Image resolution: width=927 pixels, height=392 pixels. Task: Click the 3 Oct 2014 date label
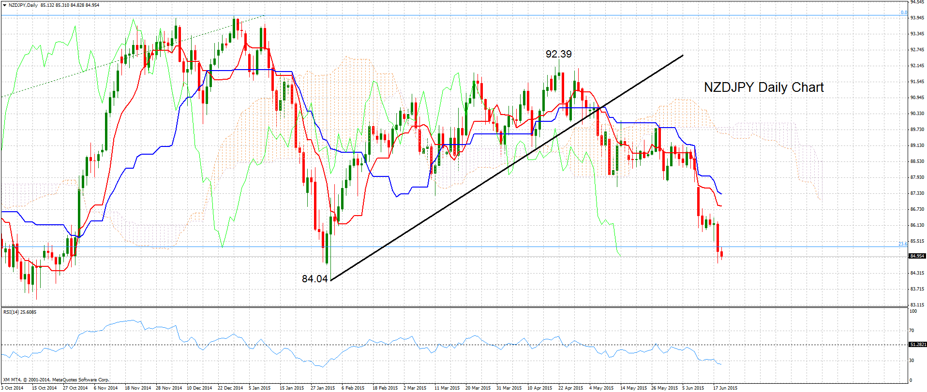12,388
